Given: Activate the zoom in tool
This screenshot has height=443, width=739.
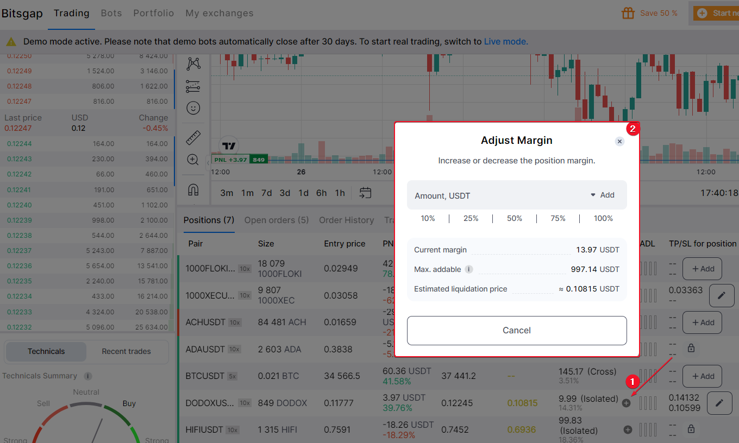Looking at the screenshot, I should [193, 160].
